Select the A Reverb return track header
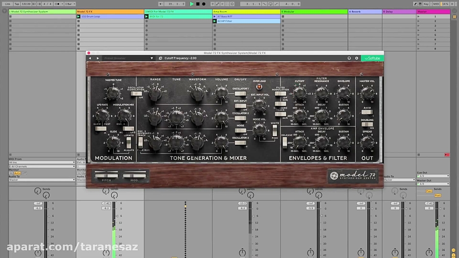Image resolution: width=459 pixels, height=258 pixels. click(365, 12)
